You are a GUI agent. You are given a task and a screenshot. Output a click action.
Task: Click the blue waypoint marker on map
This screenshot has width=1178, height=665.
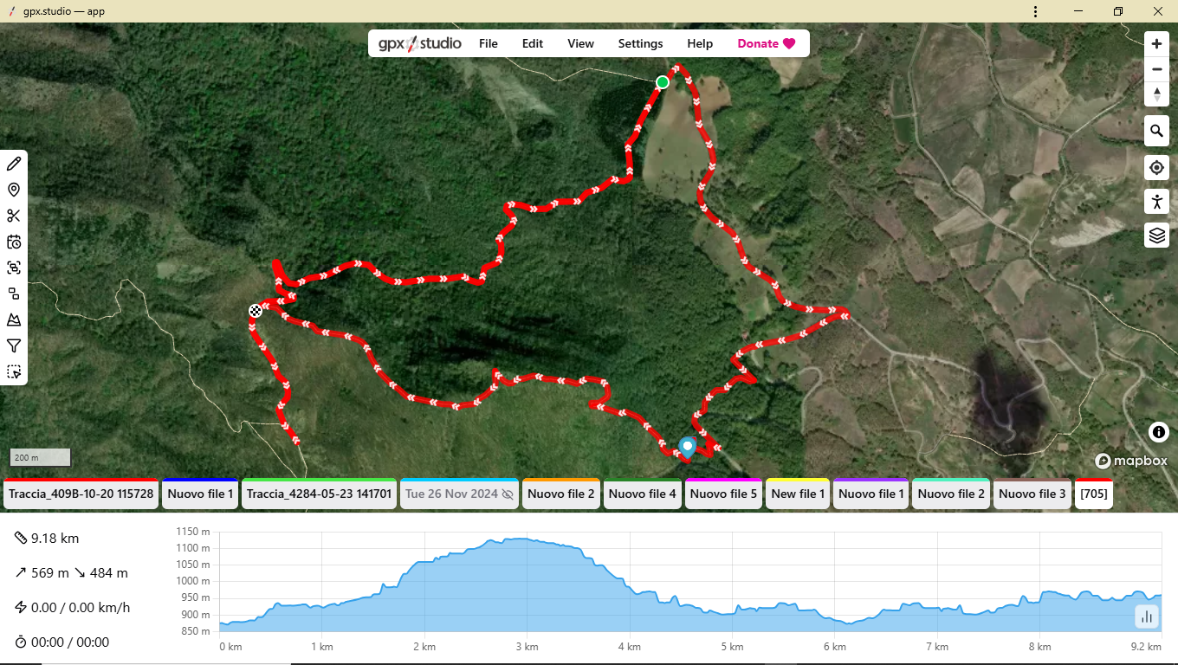click(x=688, y=446)
